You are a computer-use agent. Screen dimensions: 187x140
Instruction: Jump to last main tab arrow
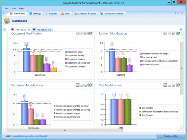(x=182, y=13)
